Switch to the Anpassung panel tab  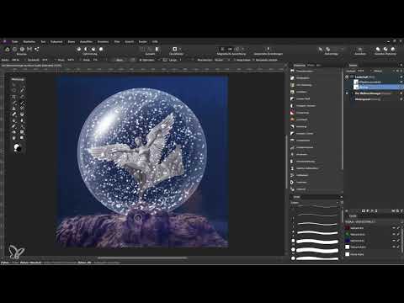coord(299,65)
